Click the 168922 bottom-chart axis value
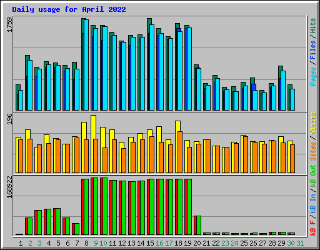Image resolution: width=320 pixels, height=250 pixels. click(9, 187)
